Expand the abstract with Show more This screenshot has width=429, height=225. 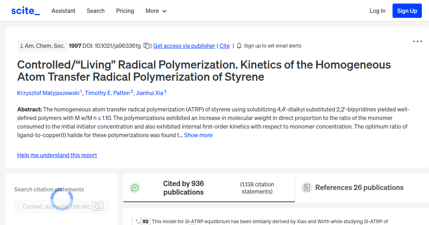198,135
